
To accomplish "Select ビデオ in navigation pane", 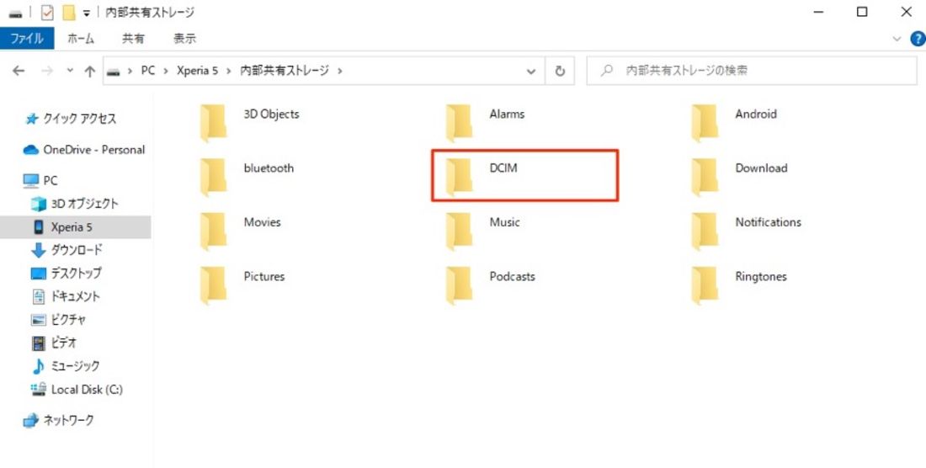I will [64, 343].
